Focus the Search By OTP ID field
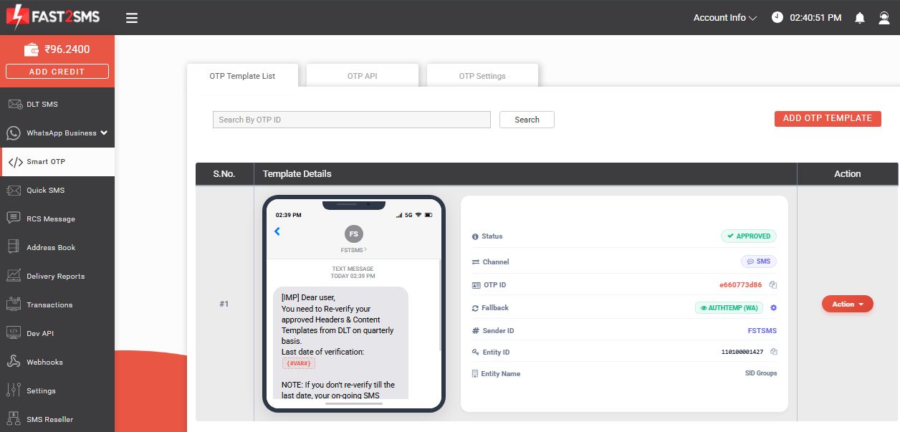Image resolution: width=900 pixels, height=432 pixels. click(x=352, y=120)
